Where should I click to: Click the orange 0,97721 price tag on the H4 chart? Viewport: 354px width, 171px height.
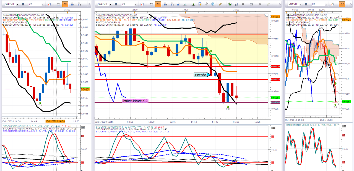[347, 20]
